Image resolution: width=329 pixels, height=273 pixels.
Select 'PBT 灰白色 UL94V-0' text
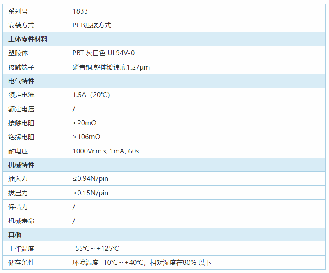103,53
